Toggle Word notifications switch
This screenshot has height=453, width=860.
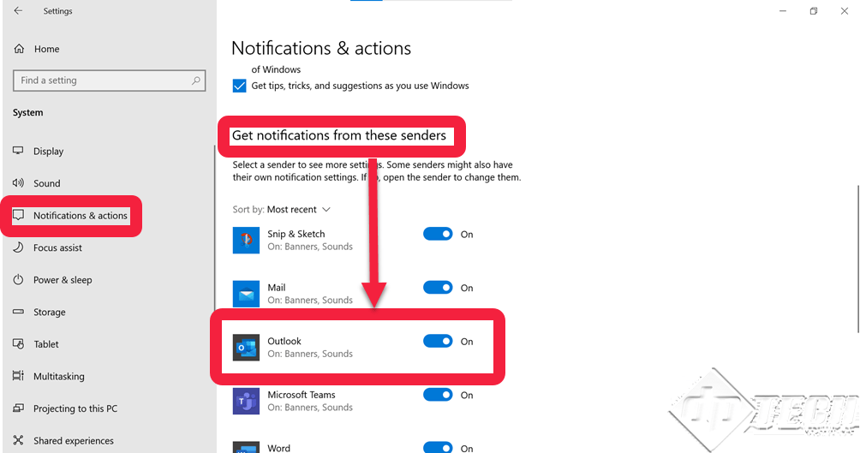click(438, 447)
